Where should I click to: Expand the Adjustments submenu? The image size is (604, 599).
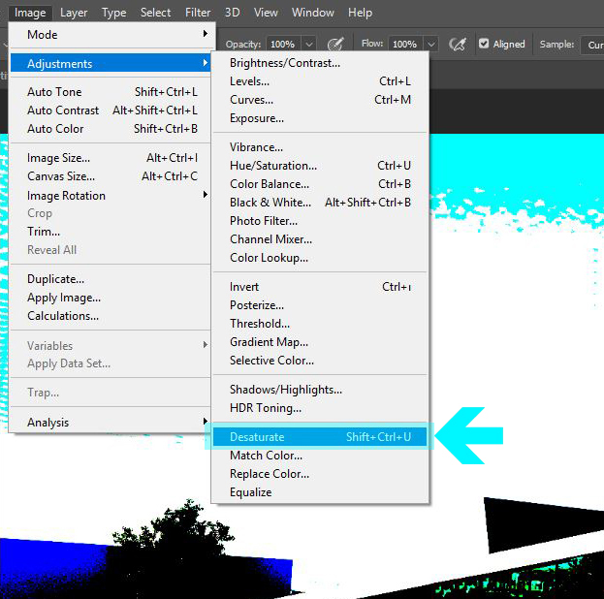pyautogui.click(x=111, y=64)
